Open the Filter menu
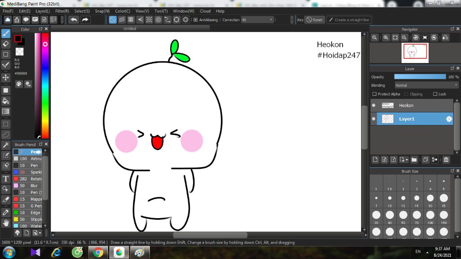Screen dimensions: 461x259 point(62,11)
